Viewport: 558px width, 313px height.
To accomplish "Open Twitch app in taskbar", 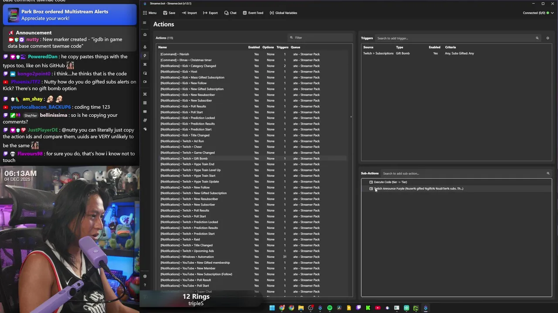I will [358, 308].
